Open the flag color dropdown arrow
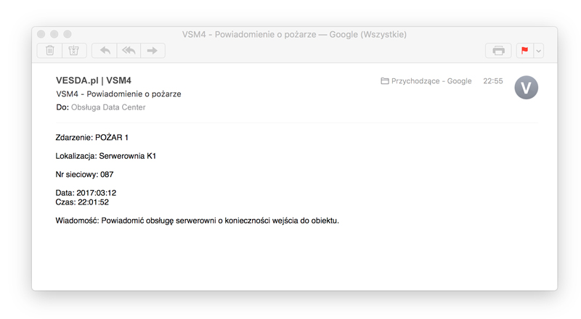 tap(538, 51)
